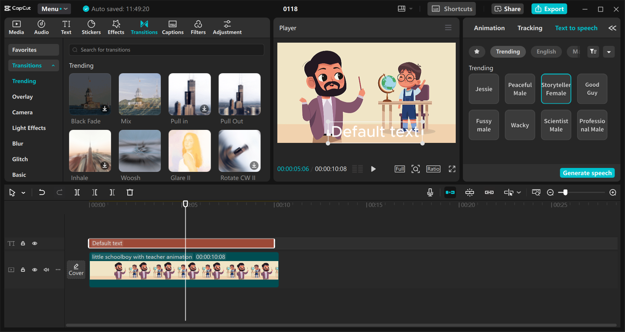Toggle Auto Ripple in the timeline toolbar

450,192
